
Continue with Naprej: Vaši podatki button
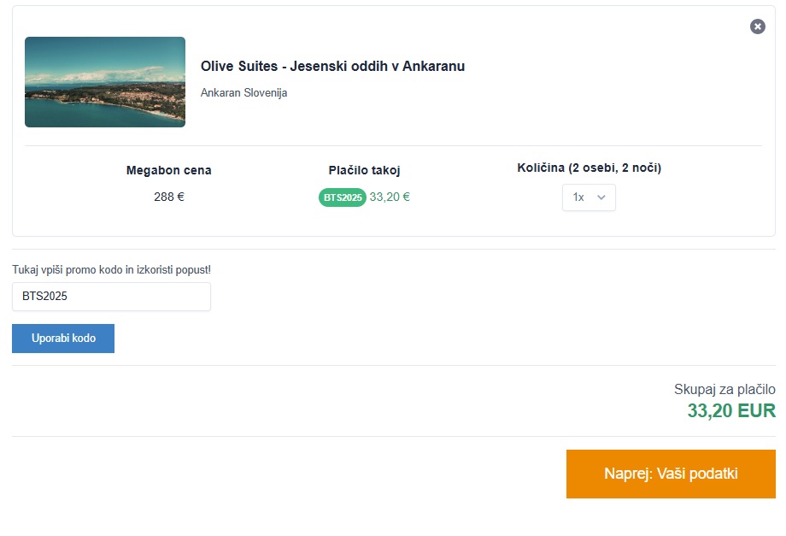click(x=671, y=474)
